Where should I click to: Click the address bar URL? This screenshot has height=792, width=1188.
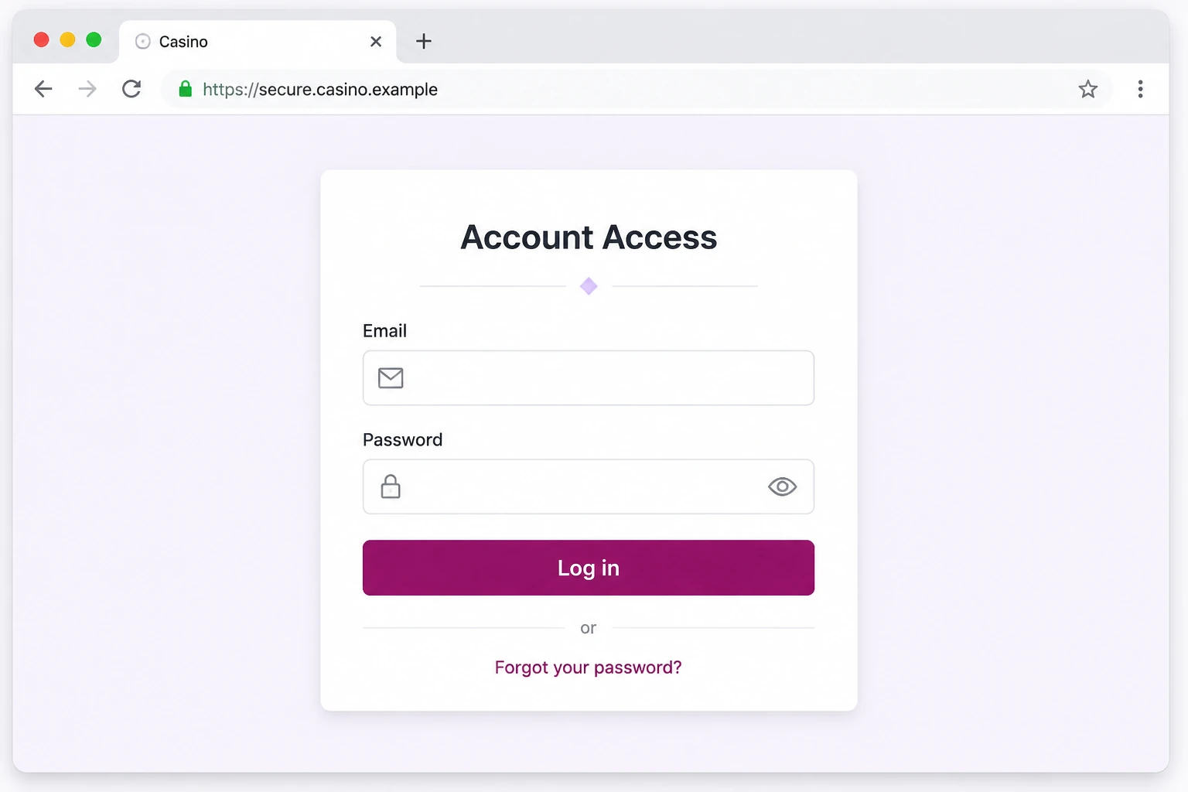[320, 89]
